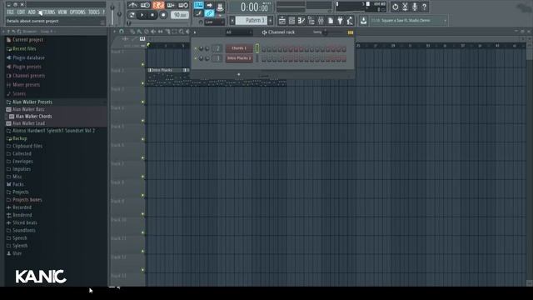The width and height of the screenshot is (533, 300).
Task: Click the Stop button
Action: pyautogui.click(x=152, y=15)
